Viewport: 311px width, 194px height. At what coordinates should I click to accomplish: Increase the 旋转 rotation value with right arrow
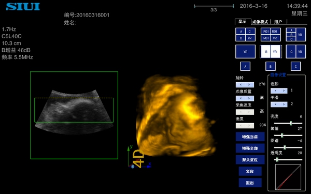tap(249, 85)
